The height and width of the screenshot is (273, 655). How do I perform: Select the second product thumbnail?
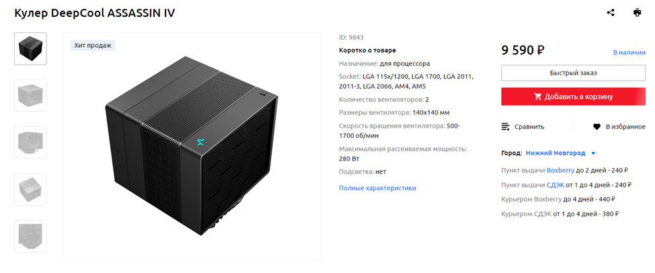click(x=30, y=95)
